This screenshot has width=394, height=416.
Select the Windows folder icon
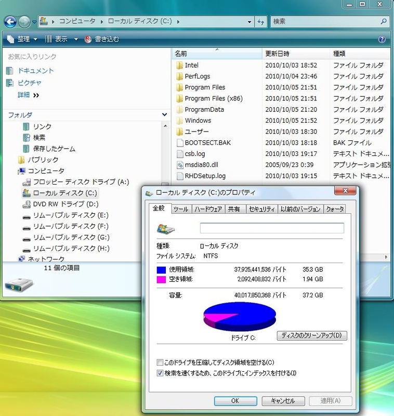coord(180,121)
